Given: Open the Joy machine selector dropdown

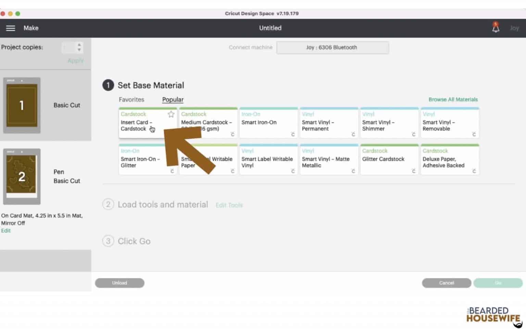Looking at the screenshot, I should point(332,48).
